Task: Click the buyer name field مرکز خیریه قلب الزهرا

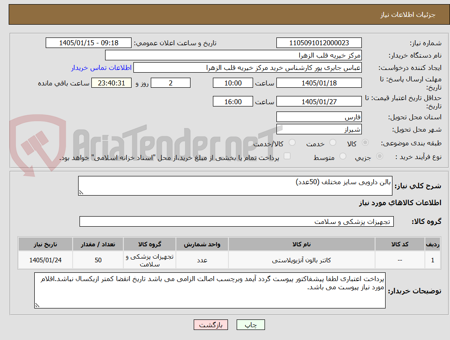Action: point(233,55)
